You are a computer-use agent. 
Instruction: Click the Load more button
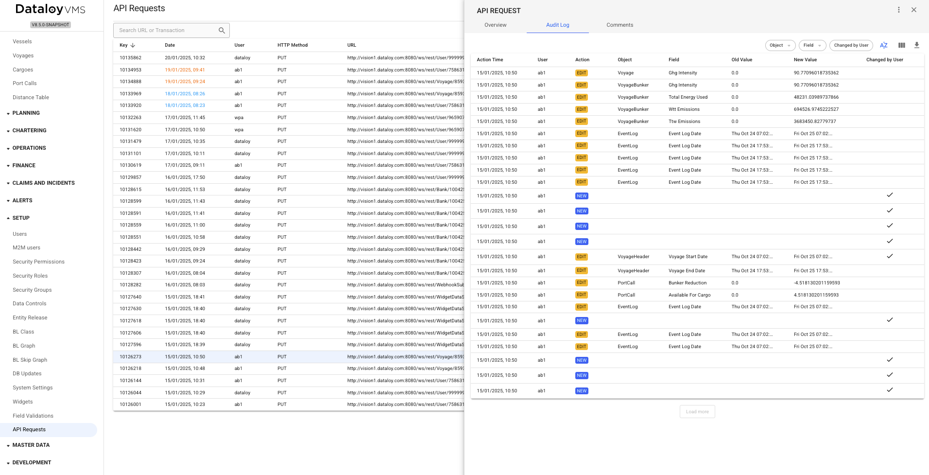[697, 412]
